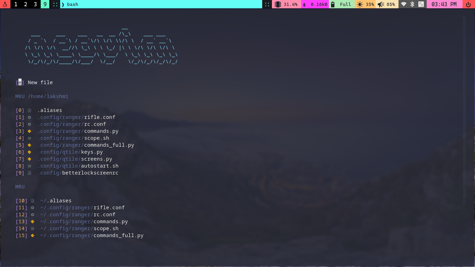
Task: Open entry [4] .config/ranger/scope.sh
Action: pyautogui.click(x=62, y=138)
